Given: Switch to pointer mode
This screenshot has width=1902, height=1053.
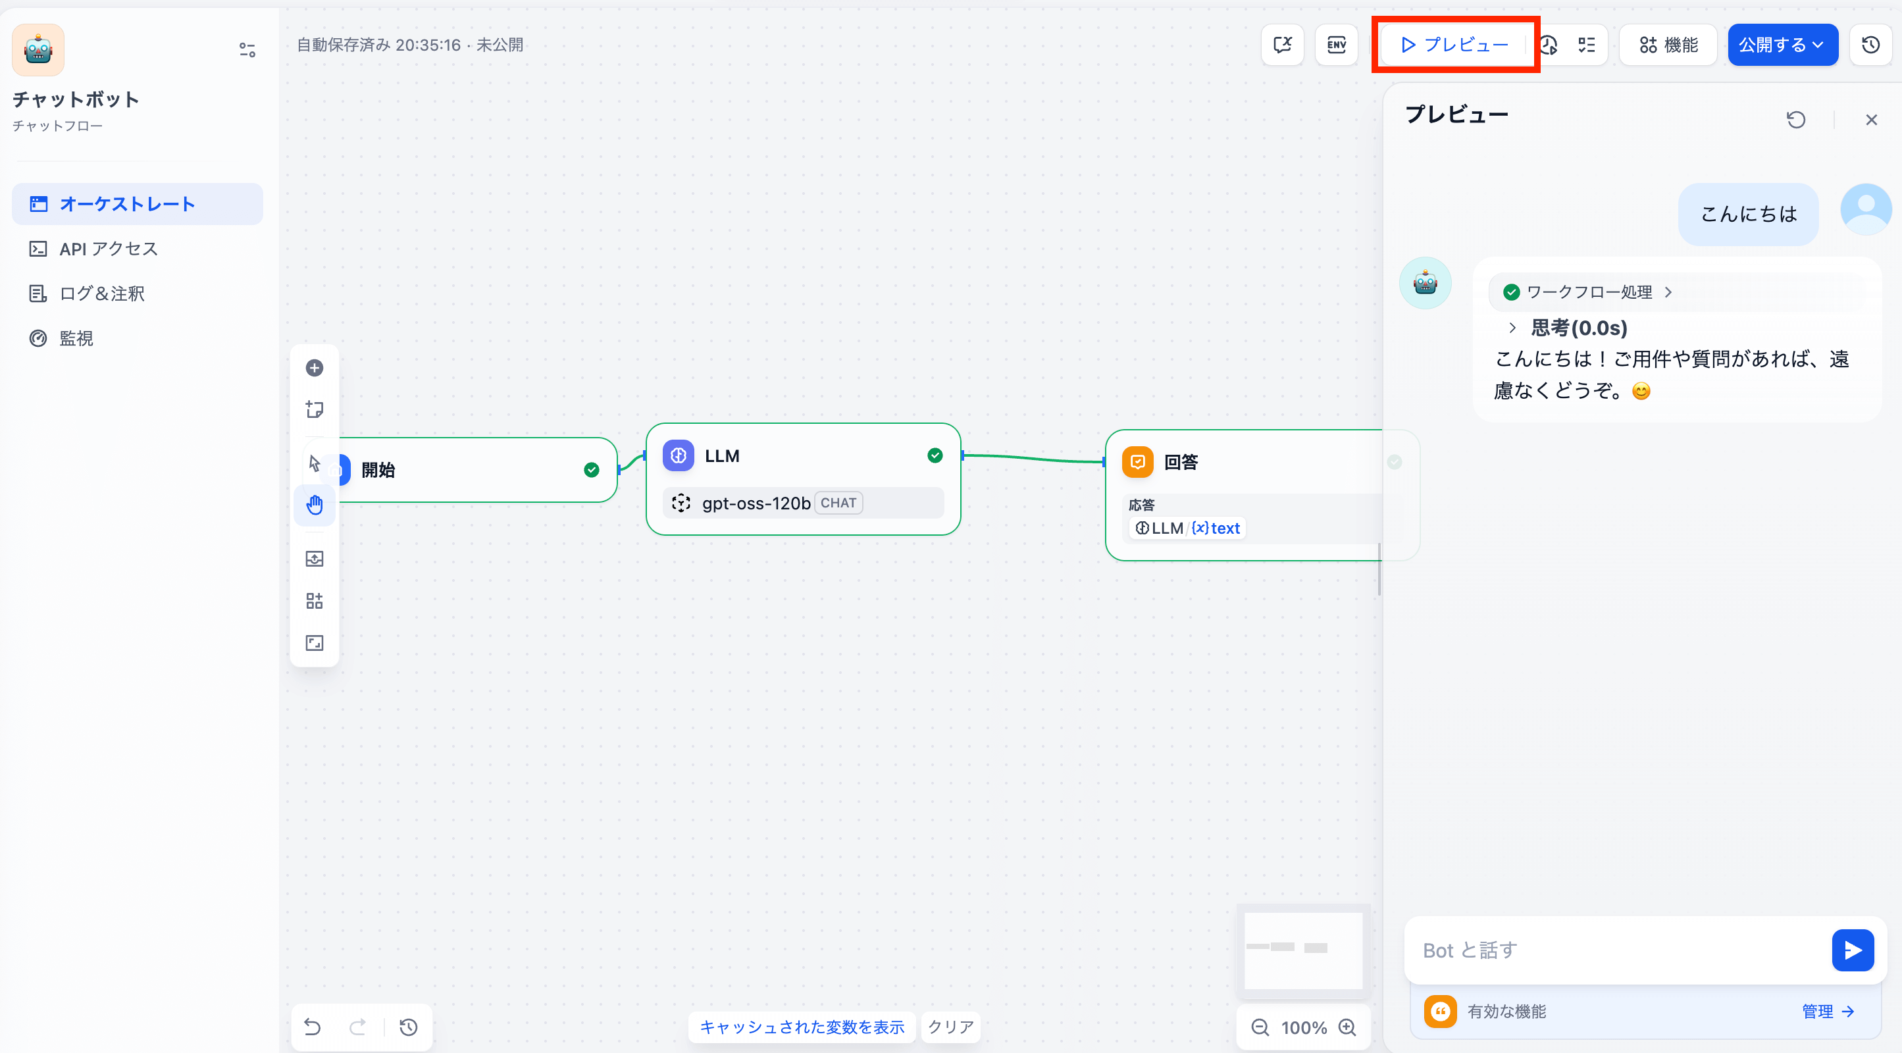Looking at the screenshot, I should pyautogui.click(x=315, y=464).
